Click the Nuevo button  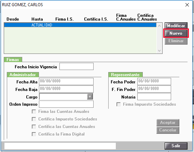click(176, 33)
